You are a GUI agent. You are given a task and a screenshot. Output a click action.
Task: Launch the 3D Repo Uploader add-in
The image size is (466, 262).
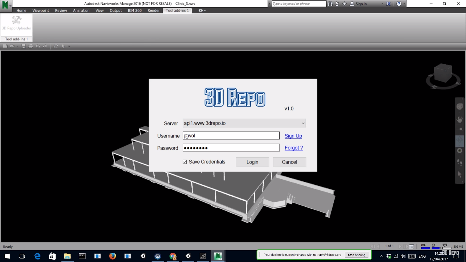(17, 23)
